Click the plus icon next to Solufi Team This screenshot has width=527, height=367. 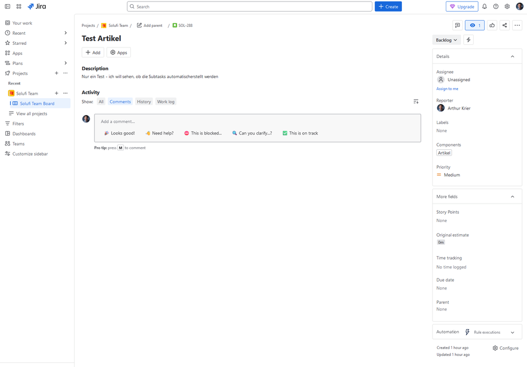(56, 93)
